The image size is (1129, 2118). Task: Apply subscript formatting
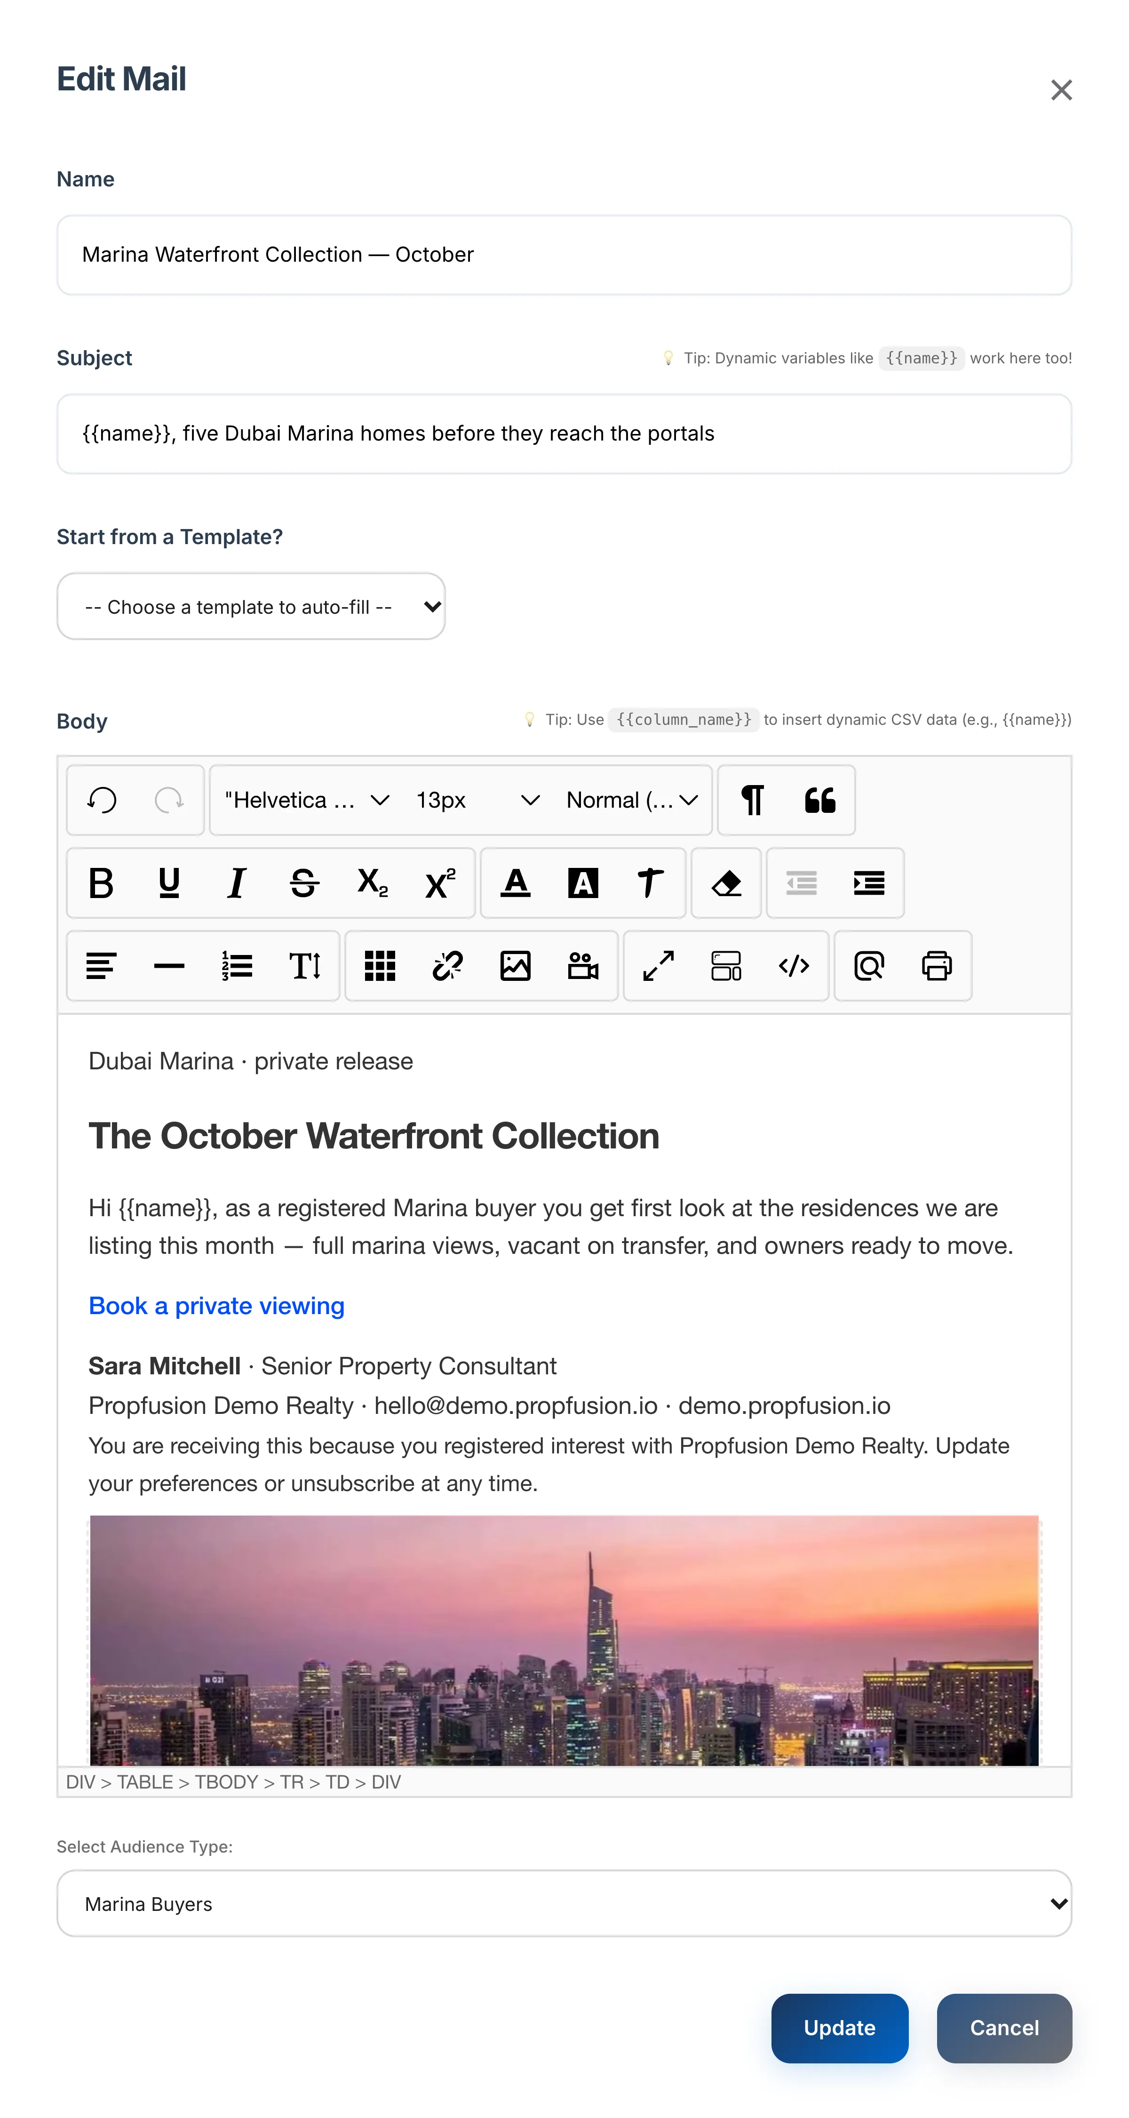pyautogui.click(x=372, y=882)
